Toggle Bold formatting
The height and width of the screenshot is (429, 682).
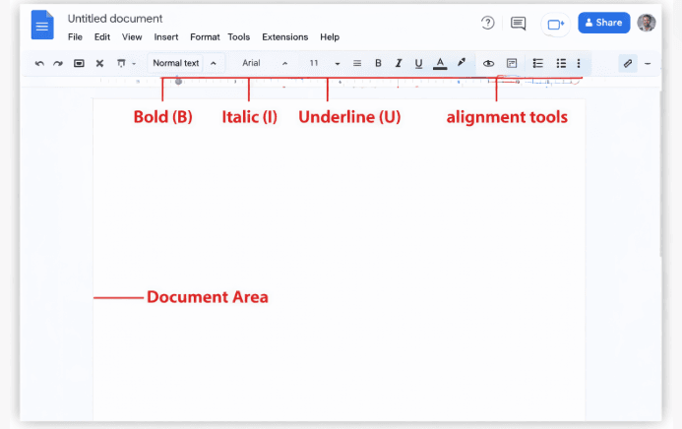pos(378,63)
